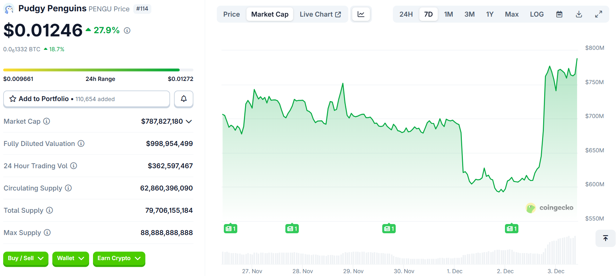Expand chart to fullscreen

coord(598,14)
